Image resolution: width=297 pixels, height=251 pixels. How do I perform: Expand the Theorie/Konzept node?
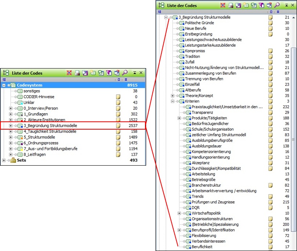pos(173,96)
